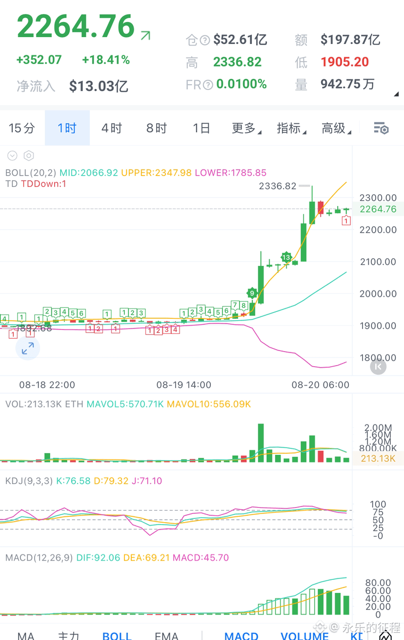
Task: Click the 2336.82 high price label
Action: click(x=278, y=186)
